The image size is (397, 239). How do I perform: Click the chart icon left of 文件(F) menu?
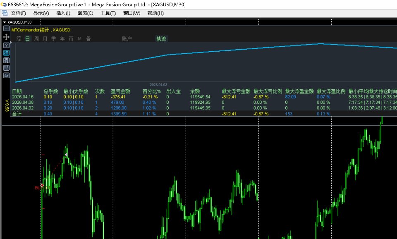(5, 13)
